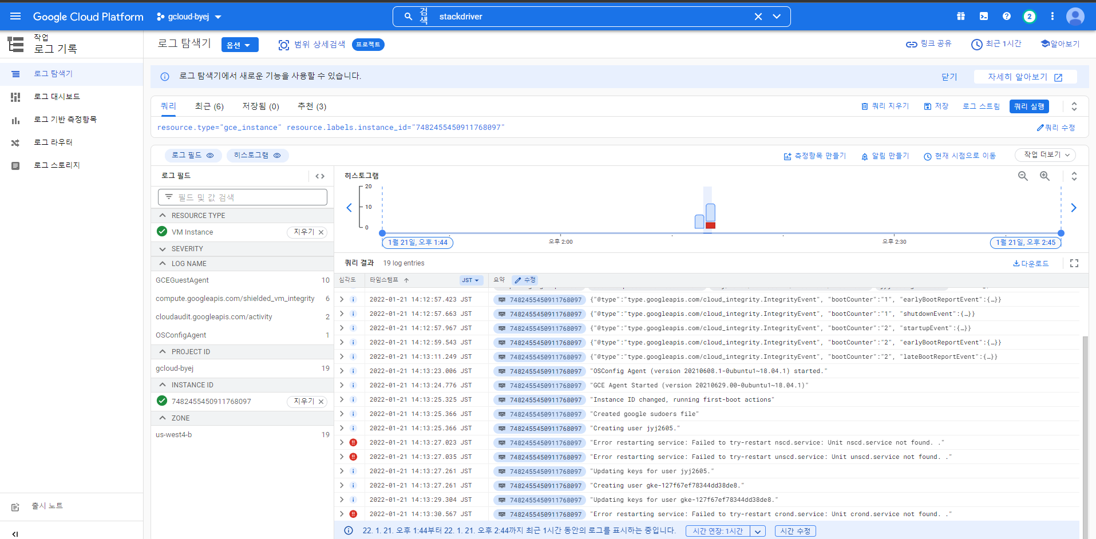Viewport: 1096px width, 539px height.
Task: Collapse the LOG NAME section
Action: point(163,264)
